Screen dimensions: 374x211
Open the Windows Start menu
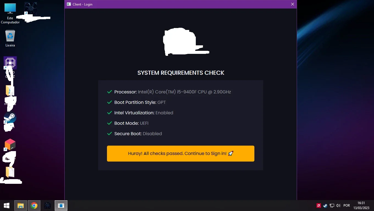[x=7, y=206]
